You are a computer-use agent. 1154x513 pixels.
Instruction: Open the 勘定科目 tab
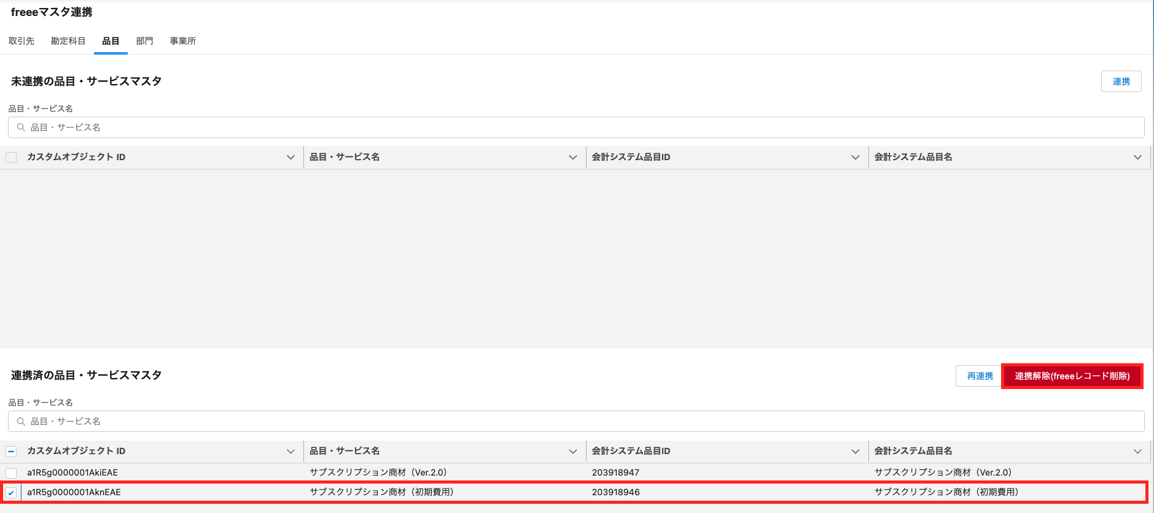coord(68,41)
